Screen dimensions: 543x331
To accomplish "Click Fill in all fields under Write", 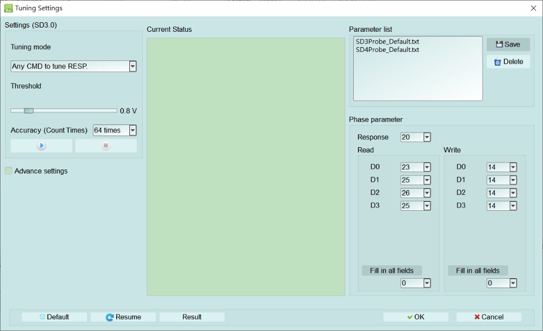I will coord(478,271).
